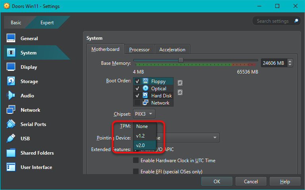Open the Pointing Device dropdown arrow
Viewport: 305px width, 190px height.
pos(215,138)
